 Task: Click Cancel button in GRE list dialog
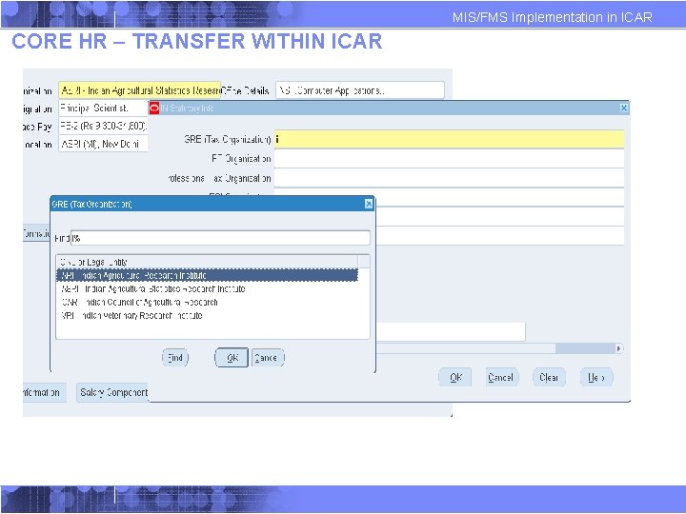coord(268,358)
